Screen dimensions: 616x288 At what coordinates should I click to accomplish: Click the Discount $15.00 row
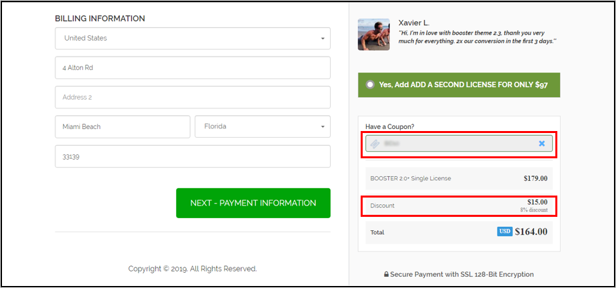point(459,206)
